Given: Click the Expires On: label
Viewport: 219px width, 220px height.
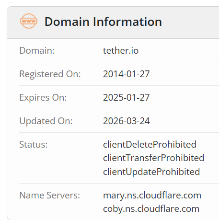Looking at the screenshot, I should 43,98.
